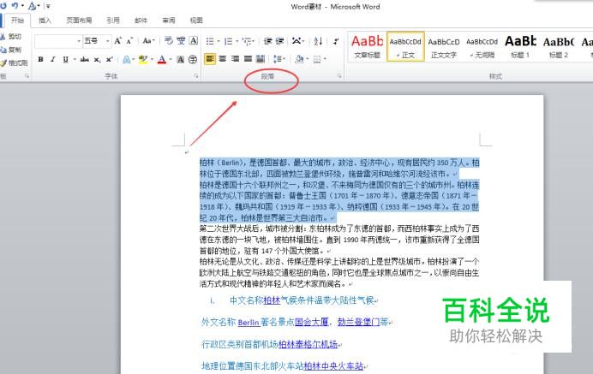Image resolution: width=593 pixels, height=374 pixels.
Task: Apply the 标题 1 style
Action: [520, 45]
